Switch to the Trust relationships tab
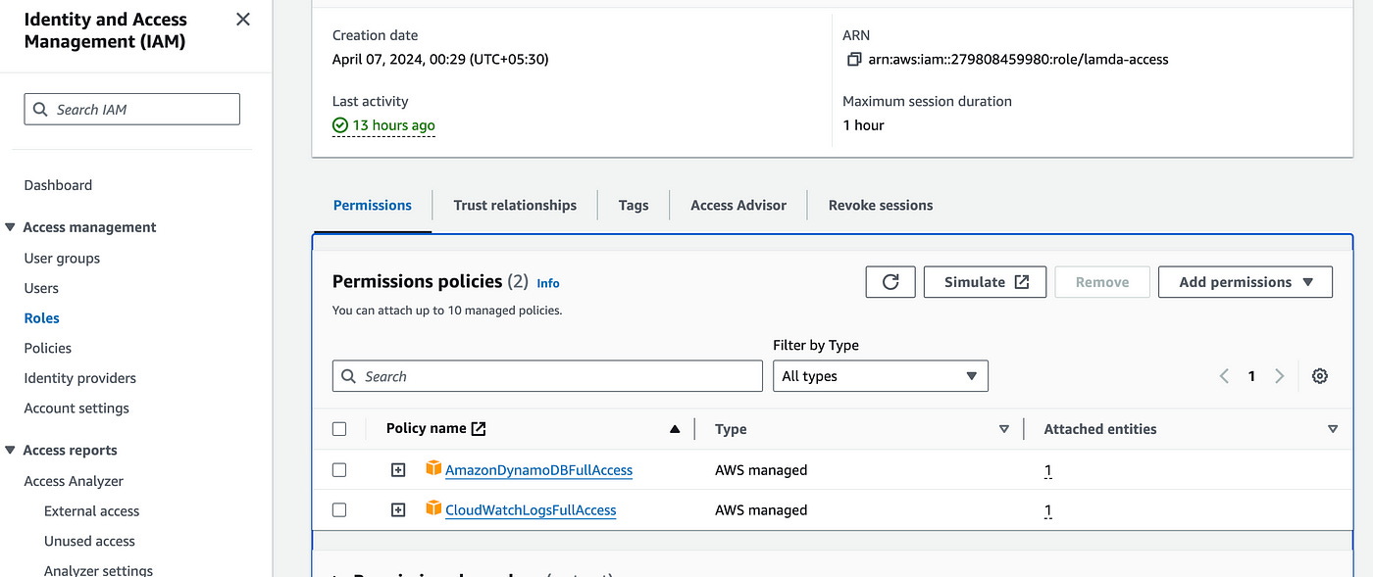 click(x=515, y=205)
